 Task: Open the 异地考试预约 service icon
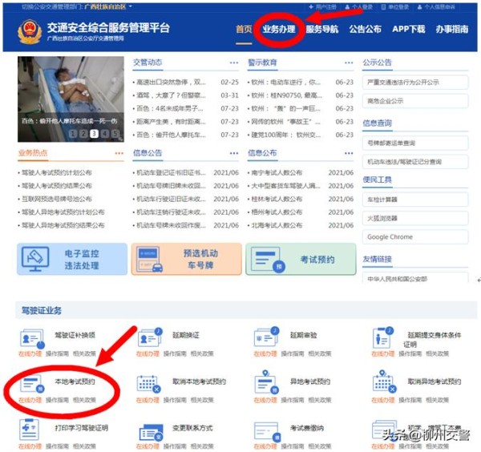click(267, 382)
